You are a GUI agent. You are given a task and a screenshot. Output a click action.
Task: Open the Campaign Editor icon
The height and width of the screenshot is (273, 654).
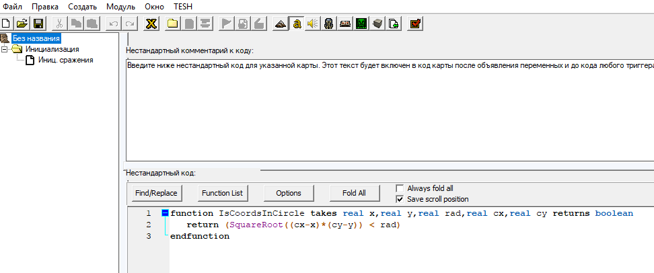click(x=345, y=24)
